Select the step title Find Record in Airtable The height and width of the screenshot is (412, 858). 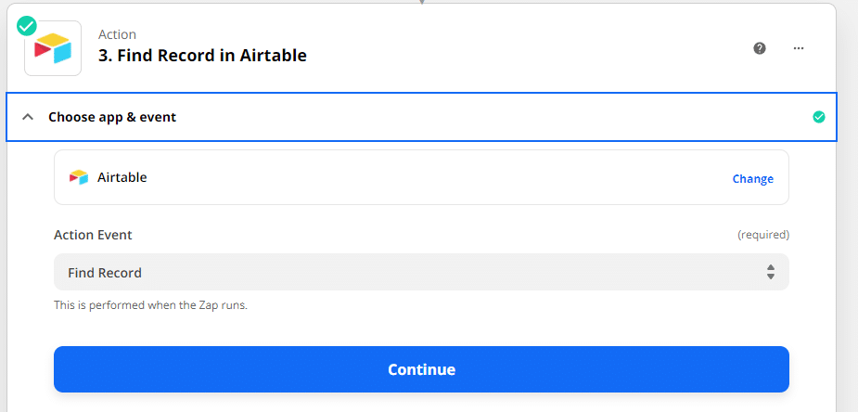(202, 56)
